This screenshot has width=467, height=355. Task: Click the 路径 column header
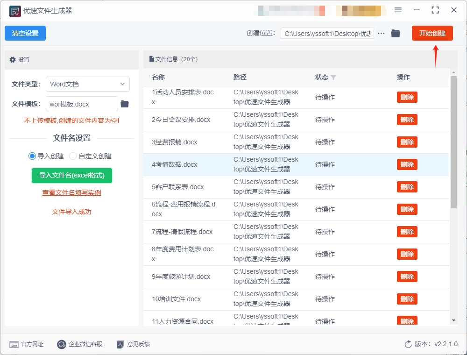240,77
